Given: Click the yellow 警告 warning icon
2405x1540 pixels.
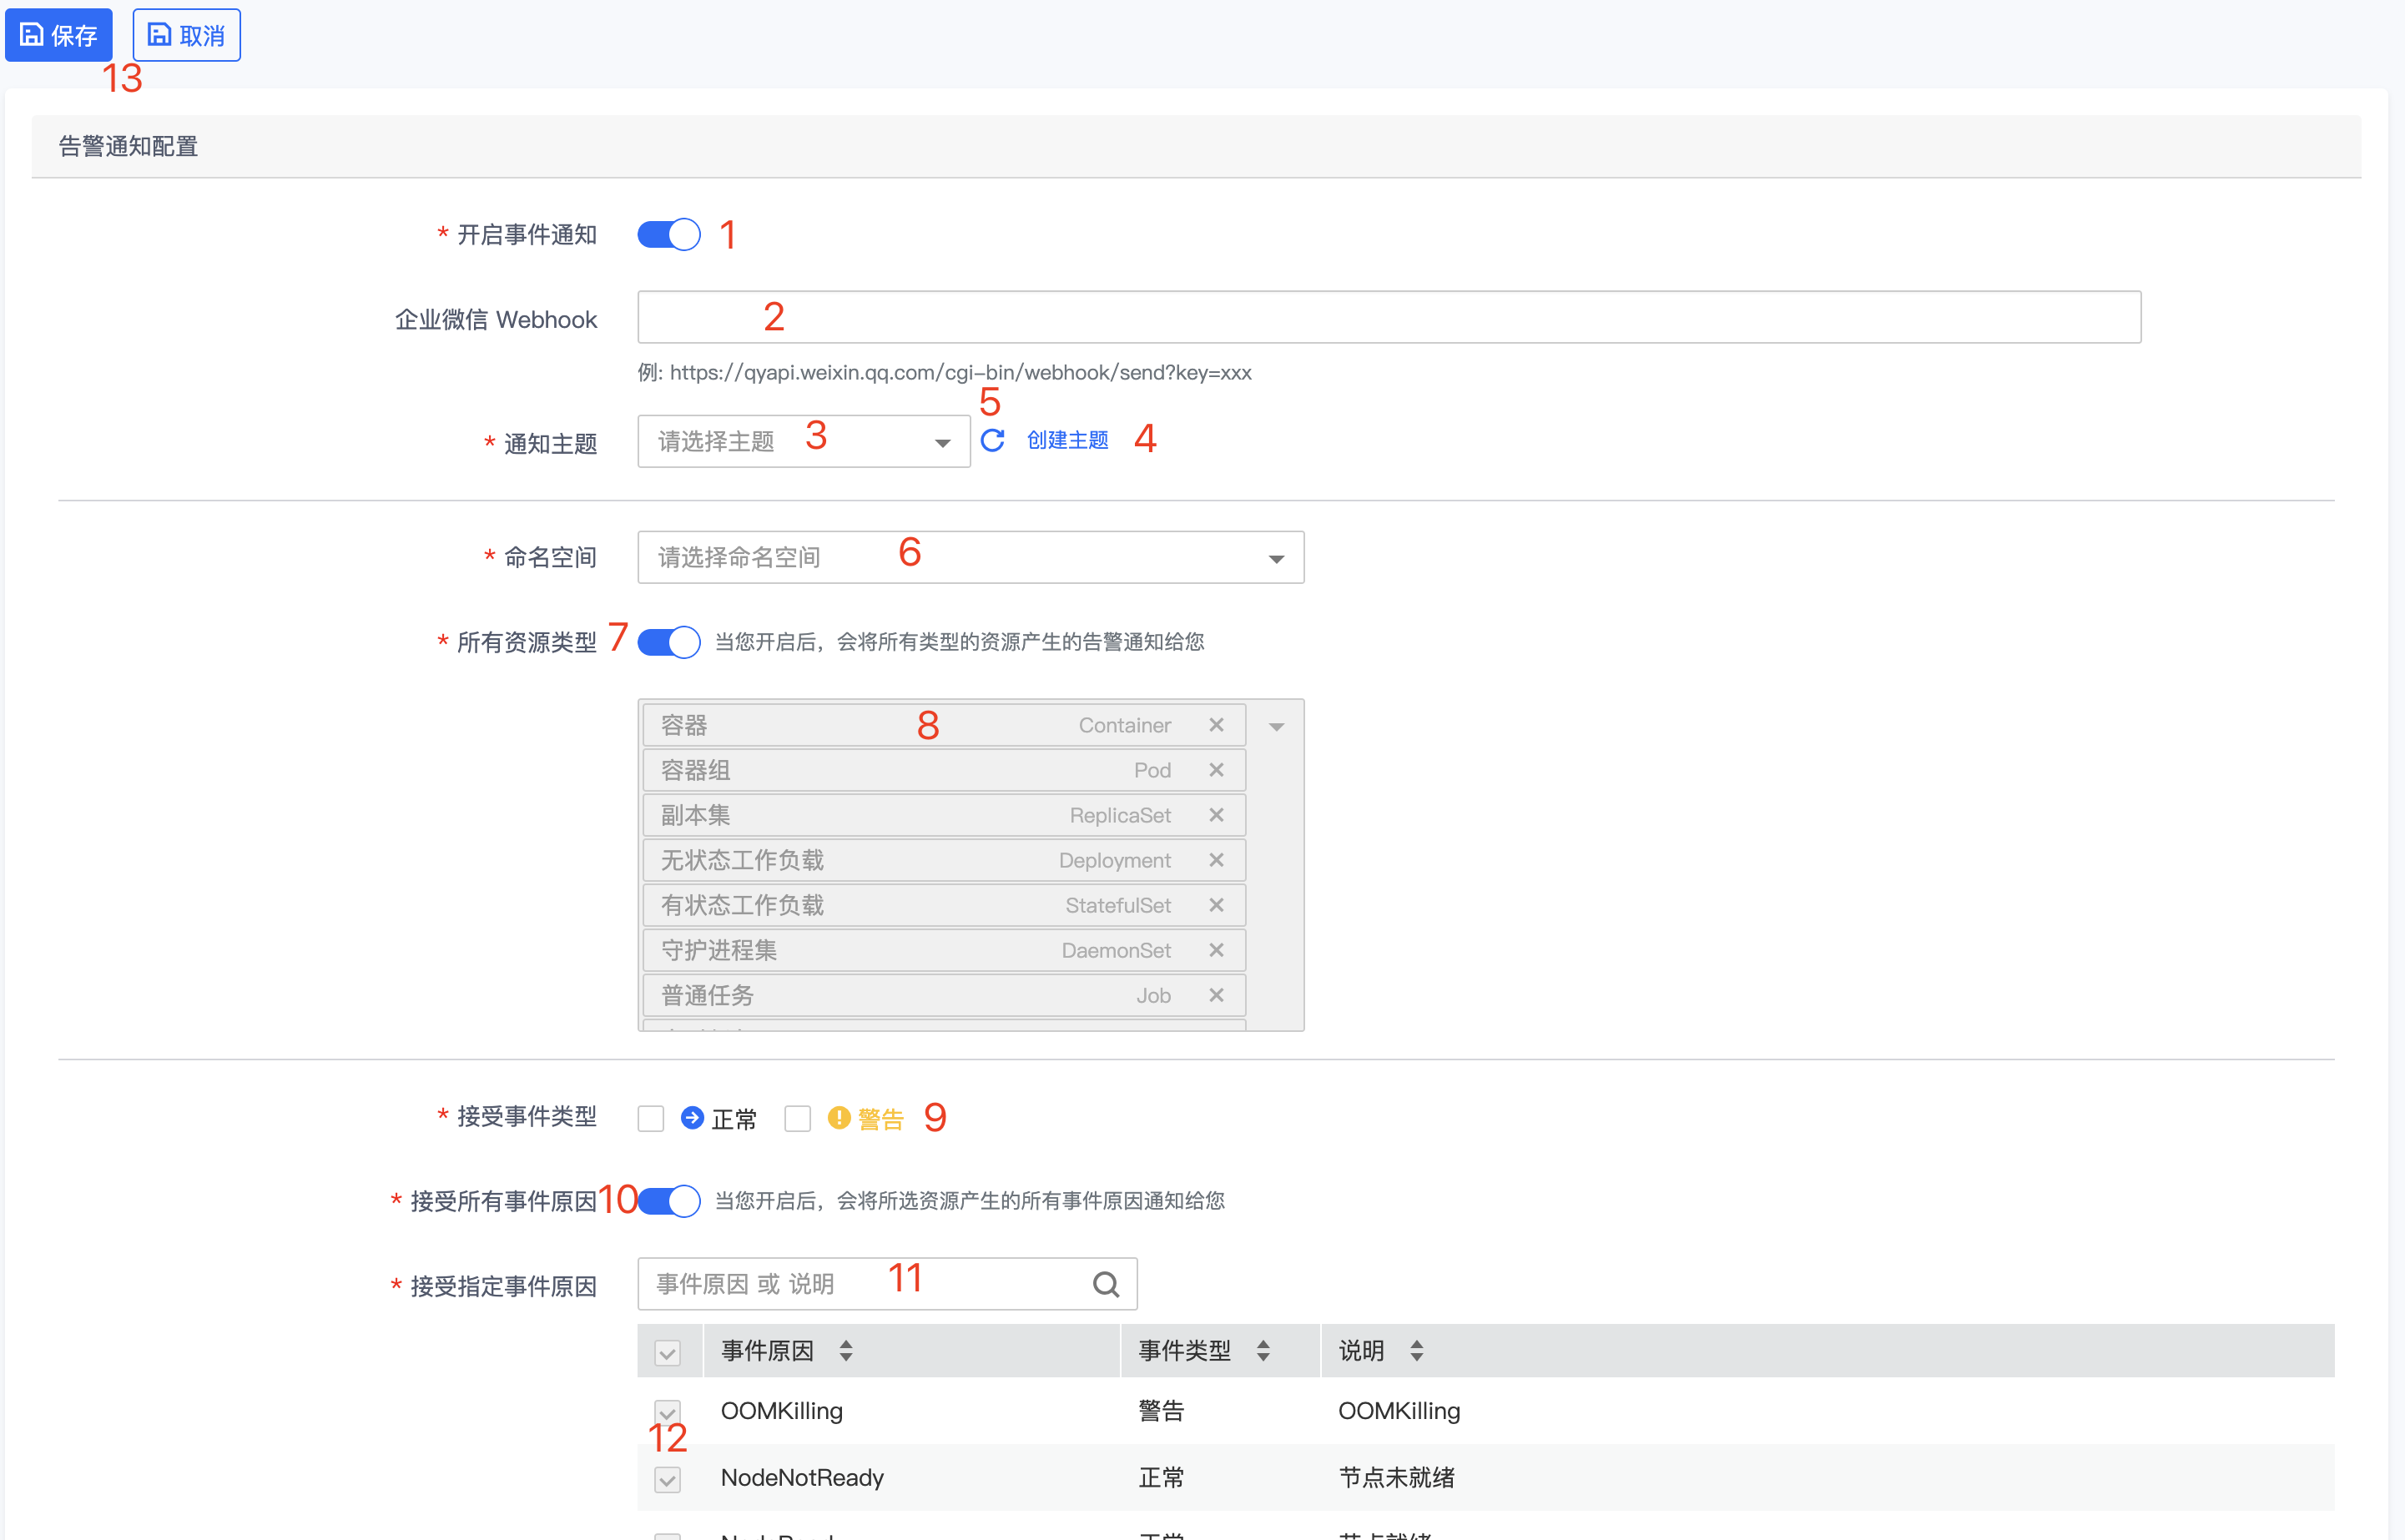Looking at the screenshot, I should click(x=839, y=1118).
